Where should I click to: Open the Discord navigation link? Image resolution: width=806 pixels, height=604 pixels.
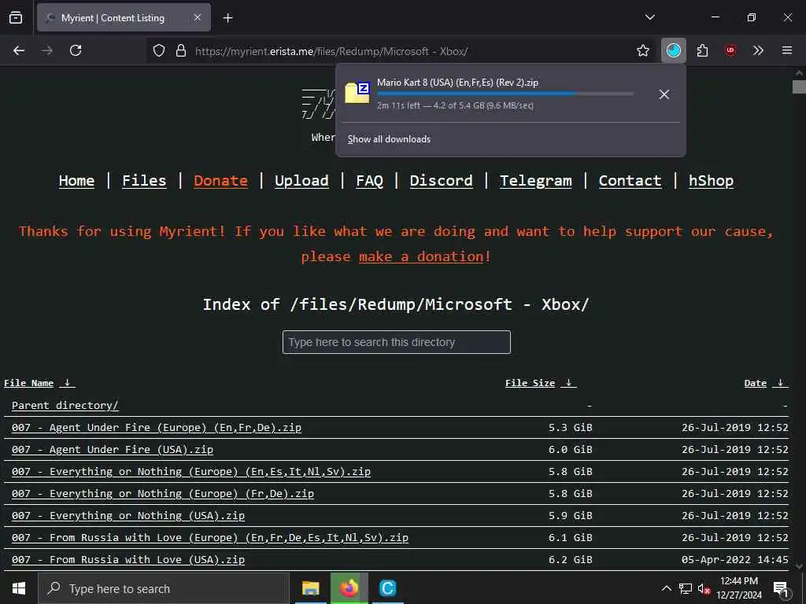coord(441,181)
